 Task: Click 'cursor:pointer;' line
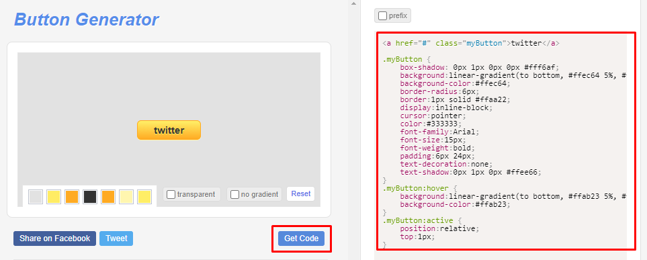point(433,116)
